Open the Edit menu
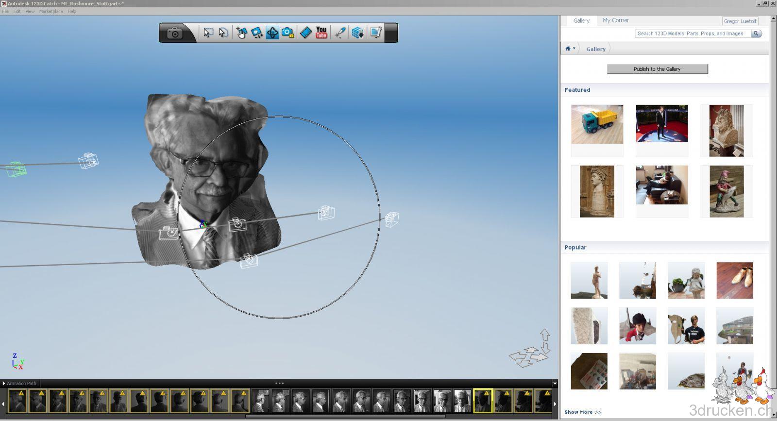777x421 pixels. click(17, 11)
